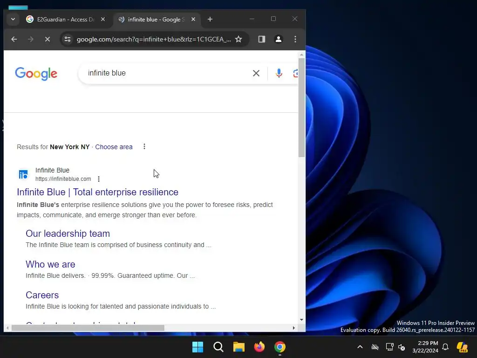Launch Firefox from taskbar
477x358 pixels.
click(259, 347)
